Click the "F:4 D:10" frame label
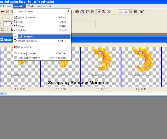The image size is (167, 139). point(141,89)
